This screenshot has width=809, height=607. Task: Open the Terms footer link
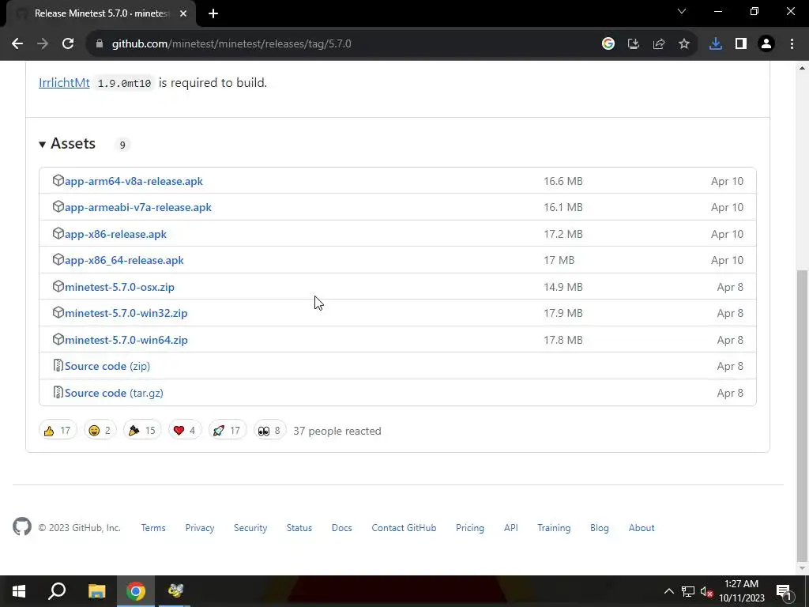click(x=153, y=528)
